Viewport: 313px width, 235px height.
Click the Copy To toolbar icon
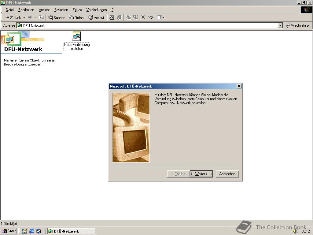click(x=136, y=17)
